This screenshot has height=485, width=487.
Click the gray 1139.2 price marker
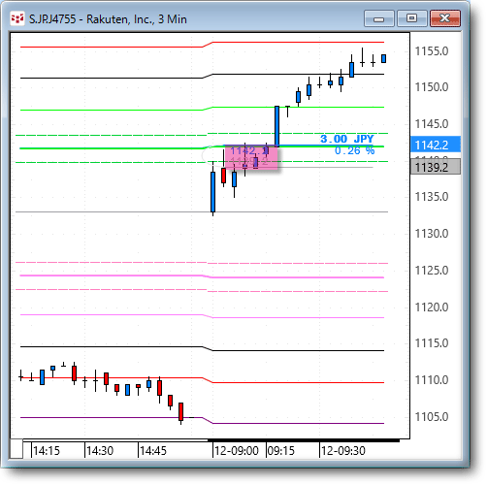pyautogui.click(x=436, y=167)
